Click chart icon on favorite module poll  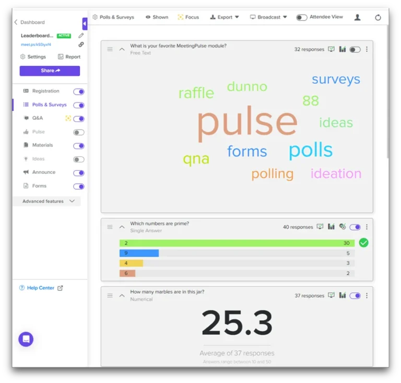(x=343, y=49)
